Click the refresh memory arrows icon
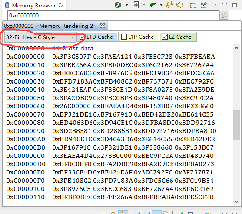 pos(170,5)
